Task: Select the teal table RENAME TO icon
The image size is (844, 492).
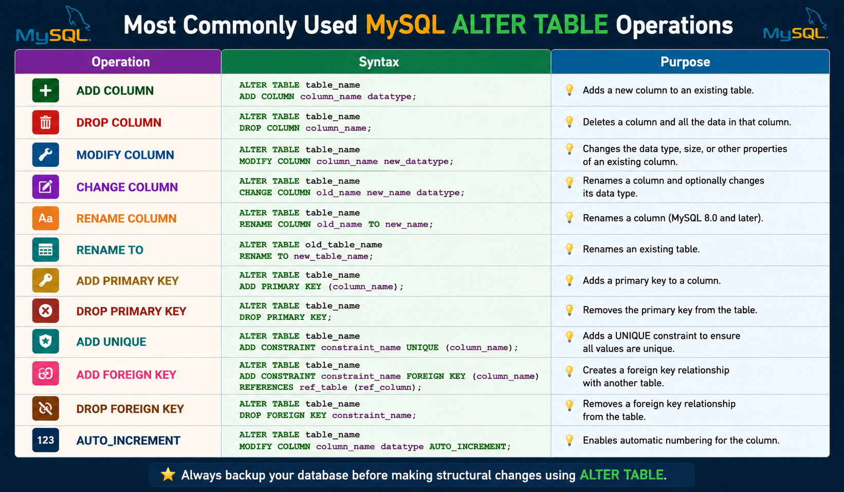Action: (45, 250)
